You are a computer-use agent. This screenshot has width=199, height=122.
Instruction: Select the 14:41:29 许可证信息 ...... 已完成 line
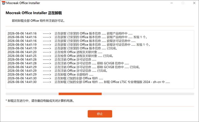(x=58, y=70)
